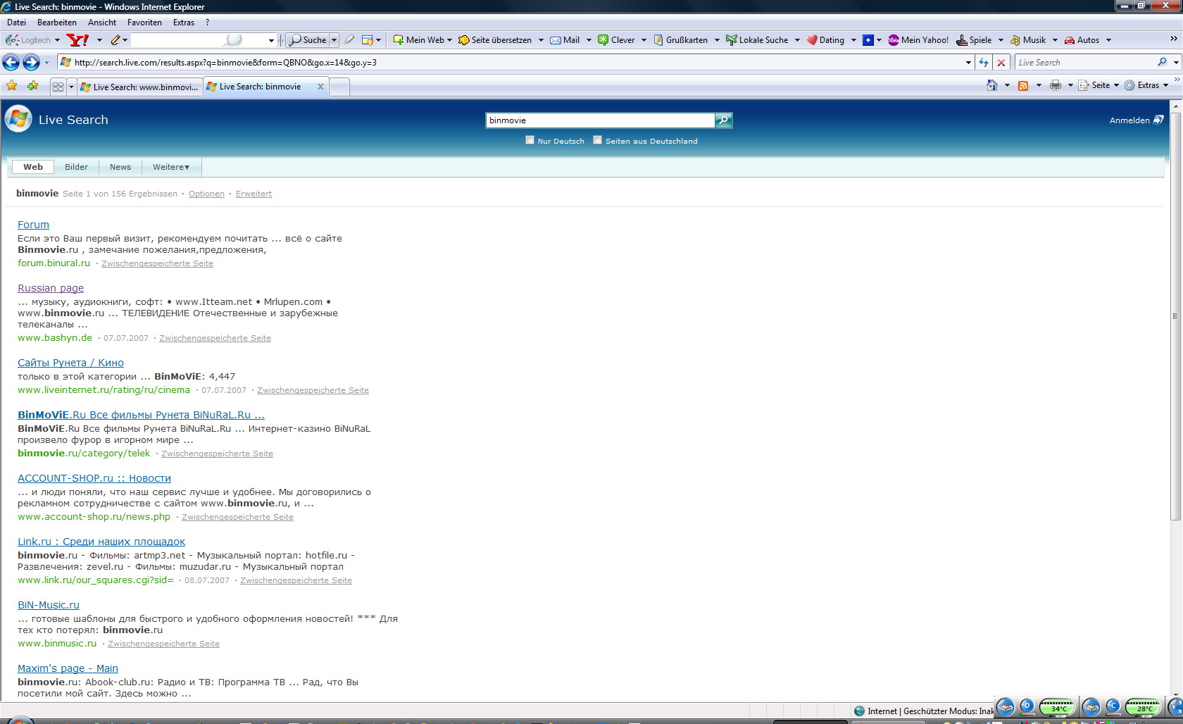This screenshot has width=1183, height=724.
Task: Click the Grußkarten toolbar button
Action: click(680, 40)
